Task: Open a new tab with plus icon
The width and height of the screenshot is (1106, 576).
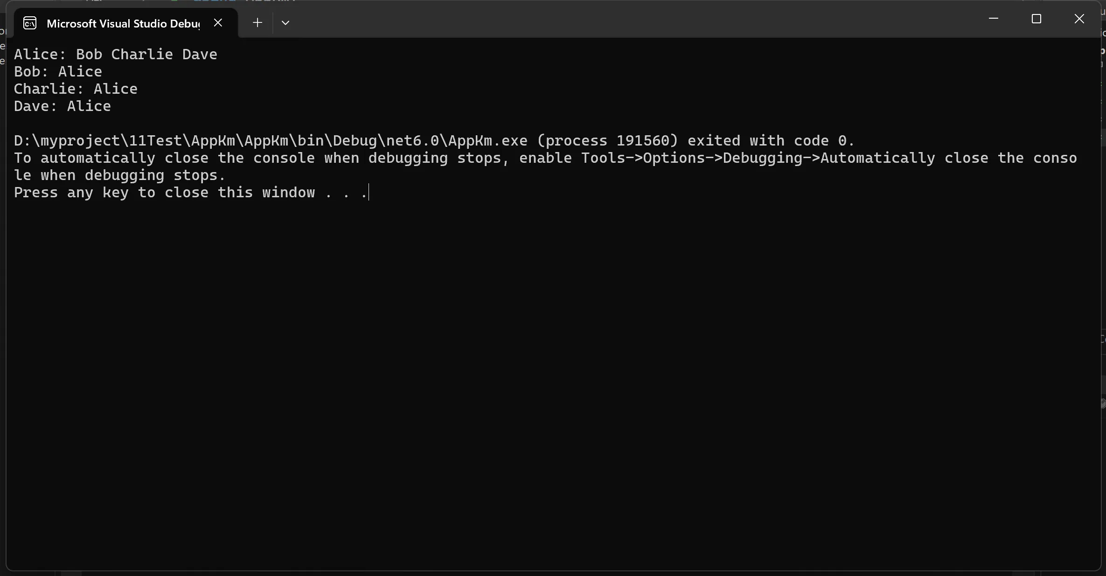Action: pos(257,22)
